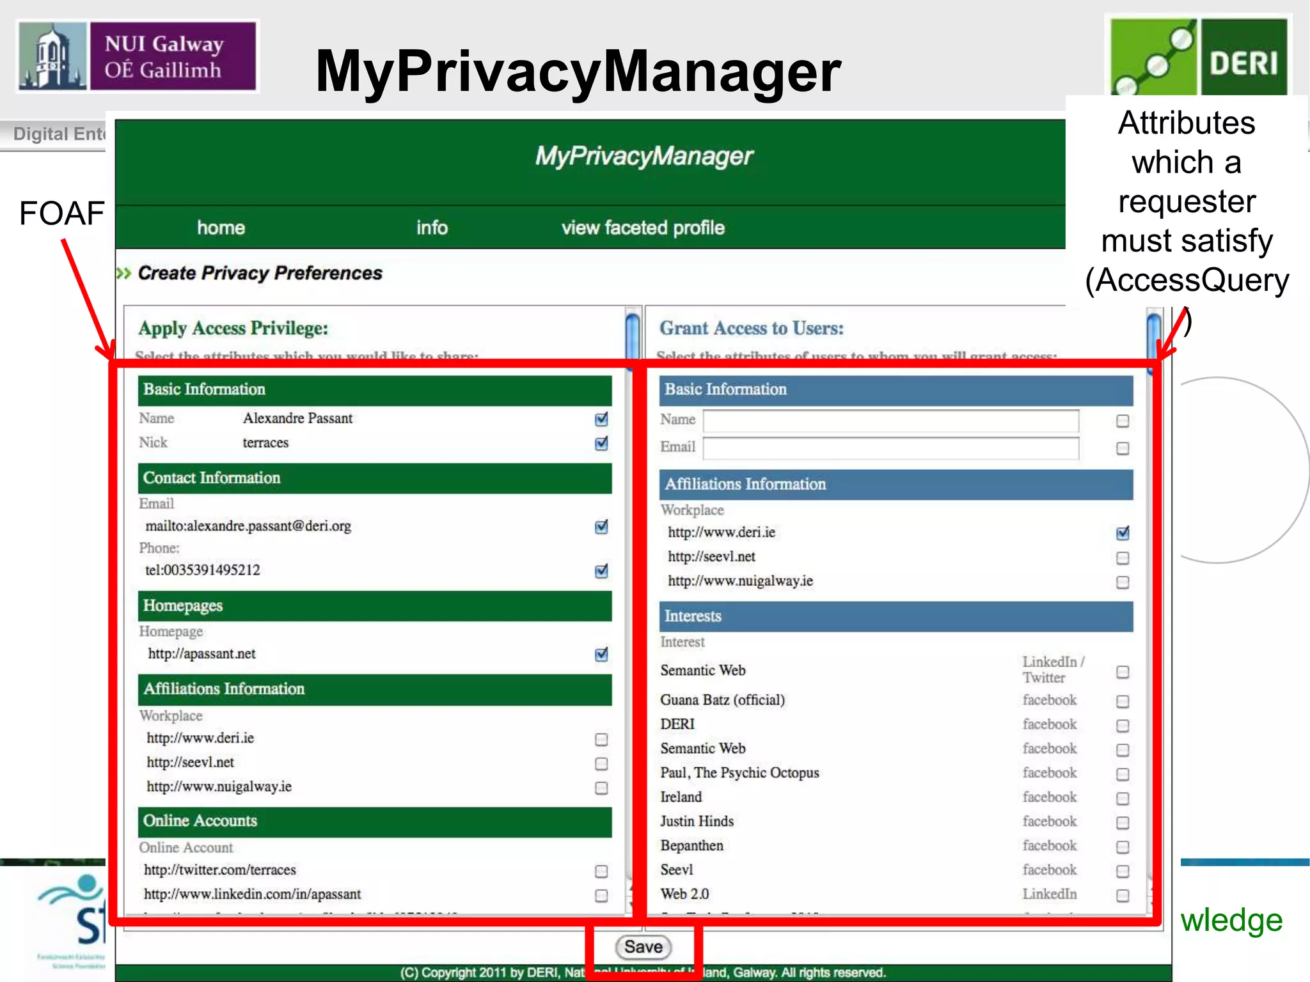Image resolution: width=1310 pixels, height=982 pixels.
Task: Click the mailto:alexandre.passant@deri.org text
Action: click(x=248, y=526)
